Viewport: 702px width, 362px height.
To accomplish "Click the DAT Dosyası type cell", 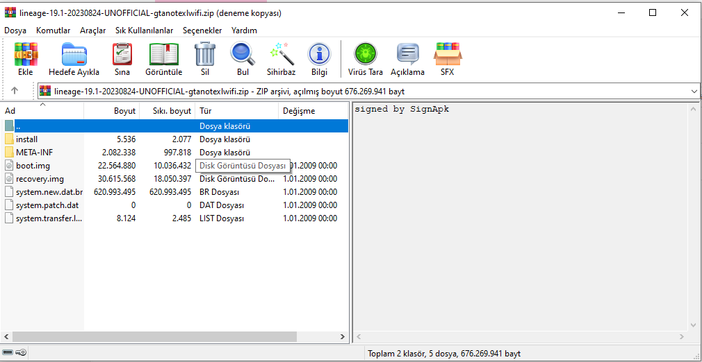I will pos(222,205).
